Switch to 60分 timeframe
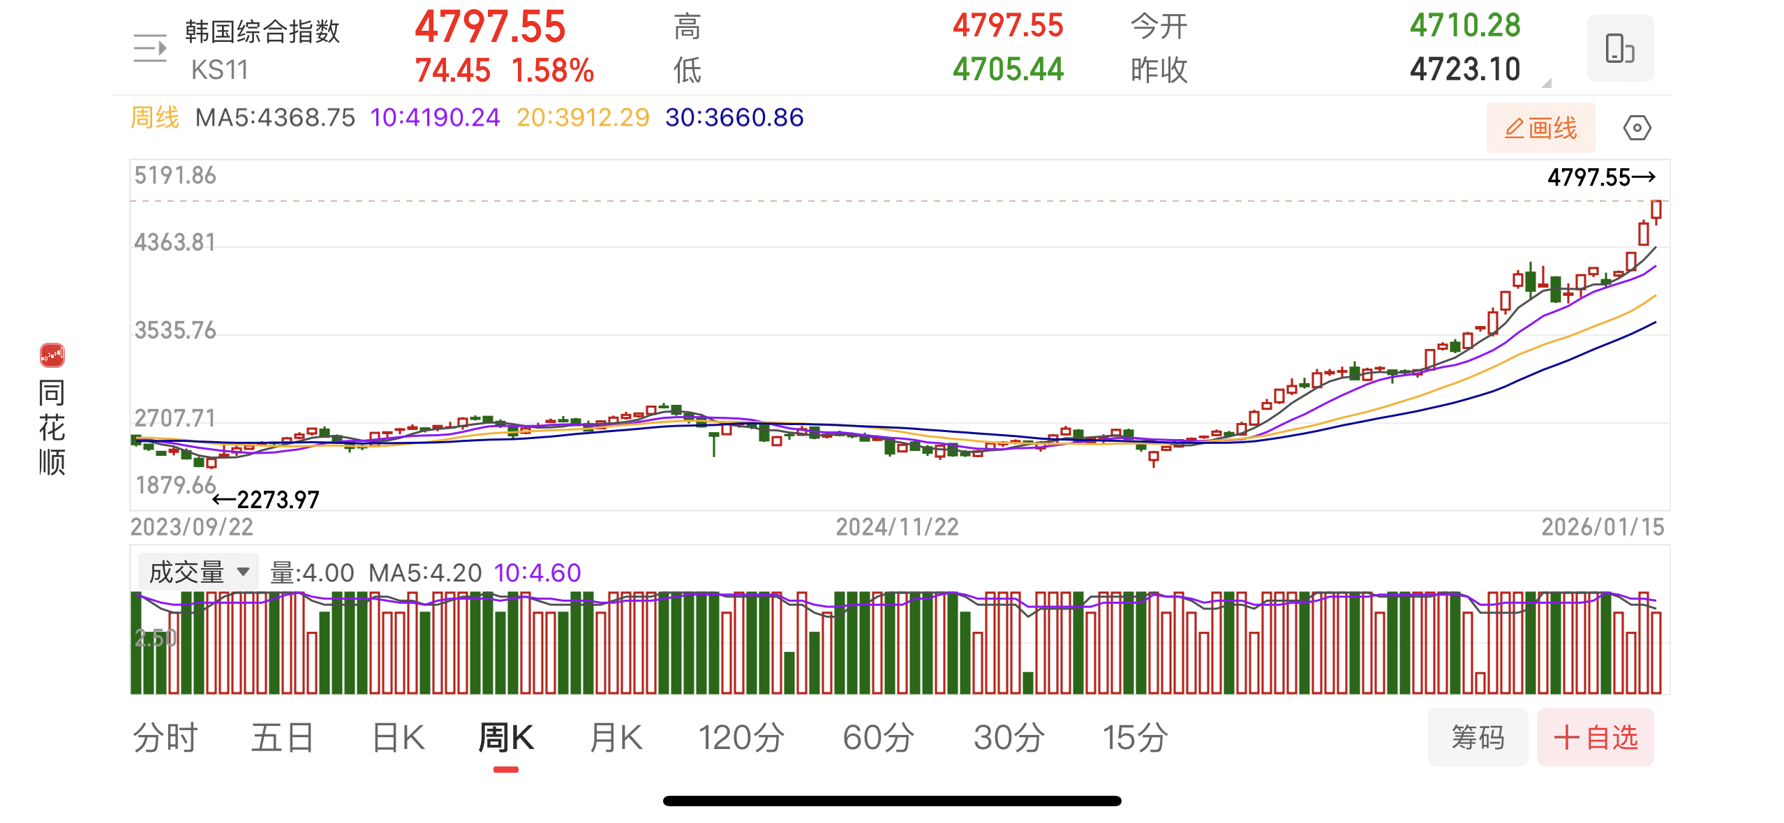 [x=878, y=737]
